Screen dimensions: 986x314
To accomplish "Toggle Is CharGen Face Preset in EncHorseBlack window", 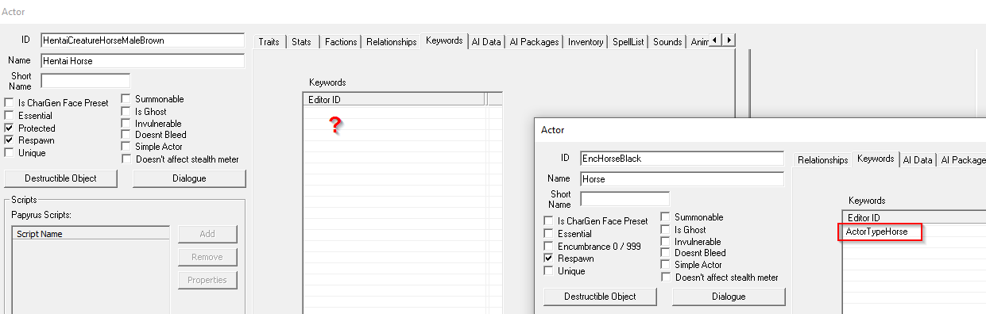I will 549,221.
